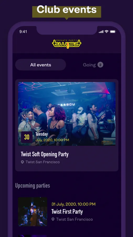The width and height of the screenshot is (133, 237).
Task: Open the Twist Soft Opening Party photo
Action: 67,114
